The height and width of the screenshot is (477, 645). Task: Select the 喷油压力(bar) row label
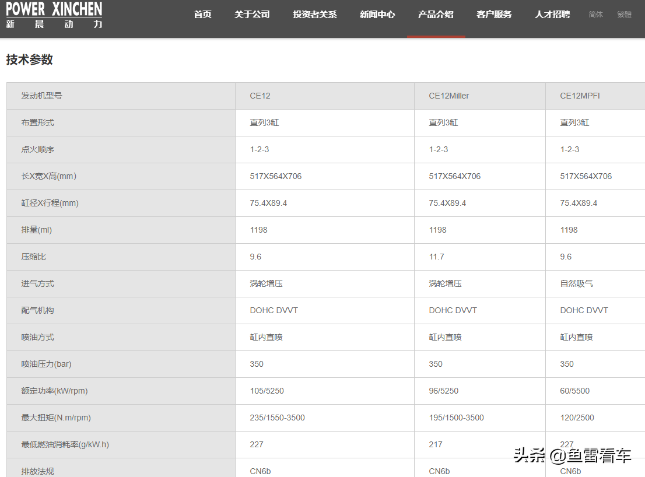[x=46, y=364]
